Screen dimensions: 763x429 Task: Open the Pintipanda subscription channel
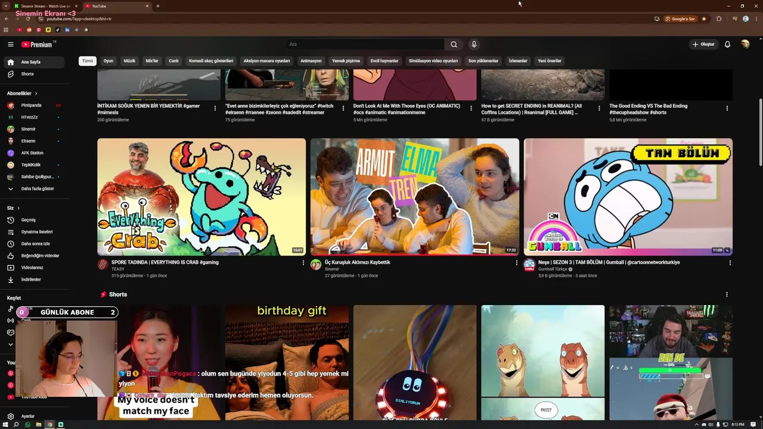[x=34, y=105]
